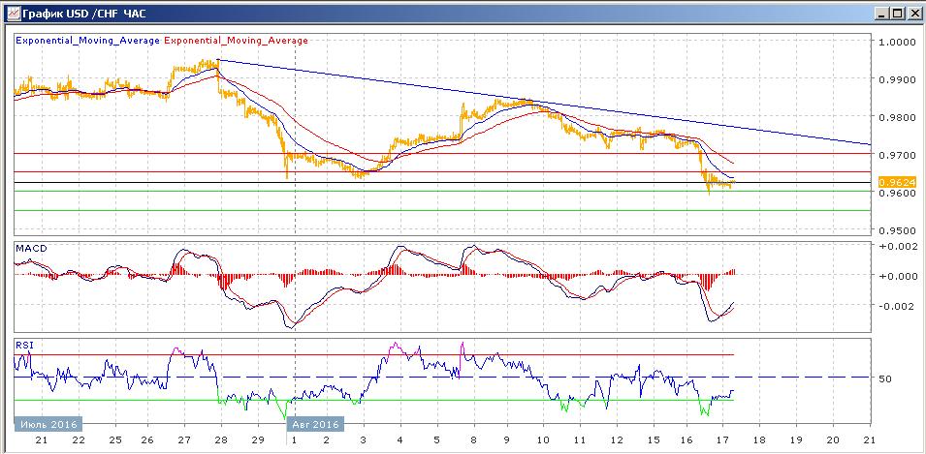Minimize the График USD/CHF window
Image resolution: width=926 pixels, height=454 pixels.
(x=883, y=14)
